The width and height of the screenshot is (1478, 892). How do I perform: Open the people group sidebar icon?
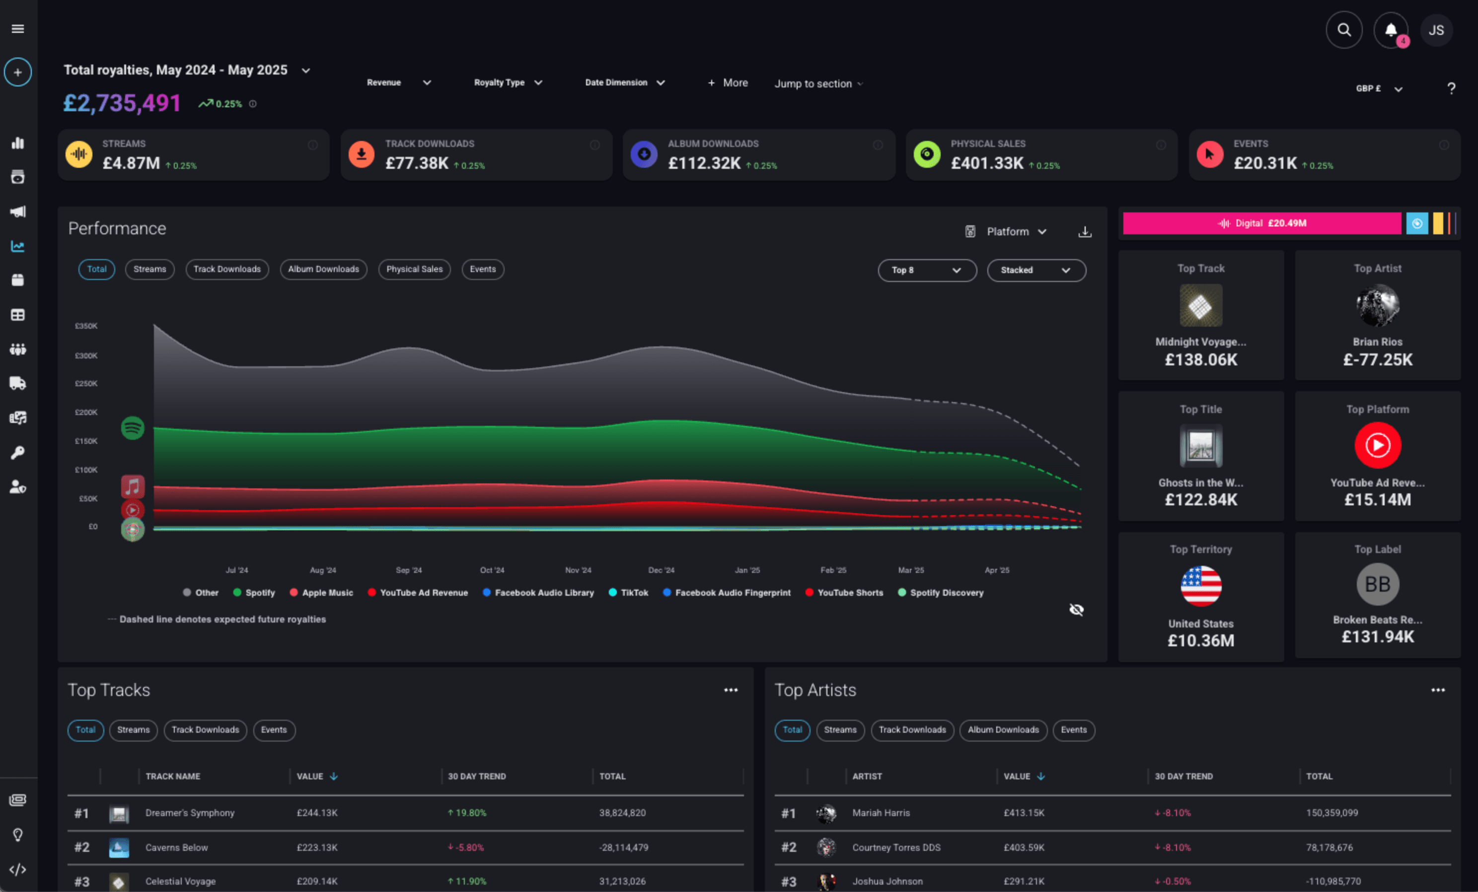[18, 349]
